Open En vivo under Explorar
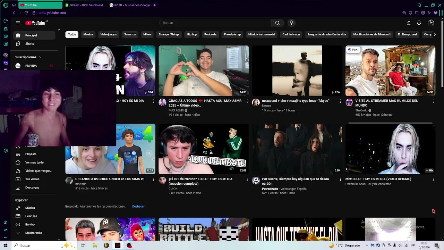 point(34,225)
